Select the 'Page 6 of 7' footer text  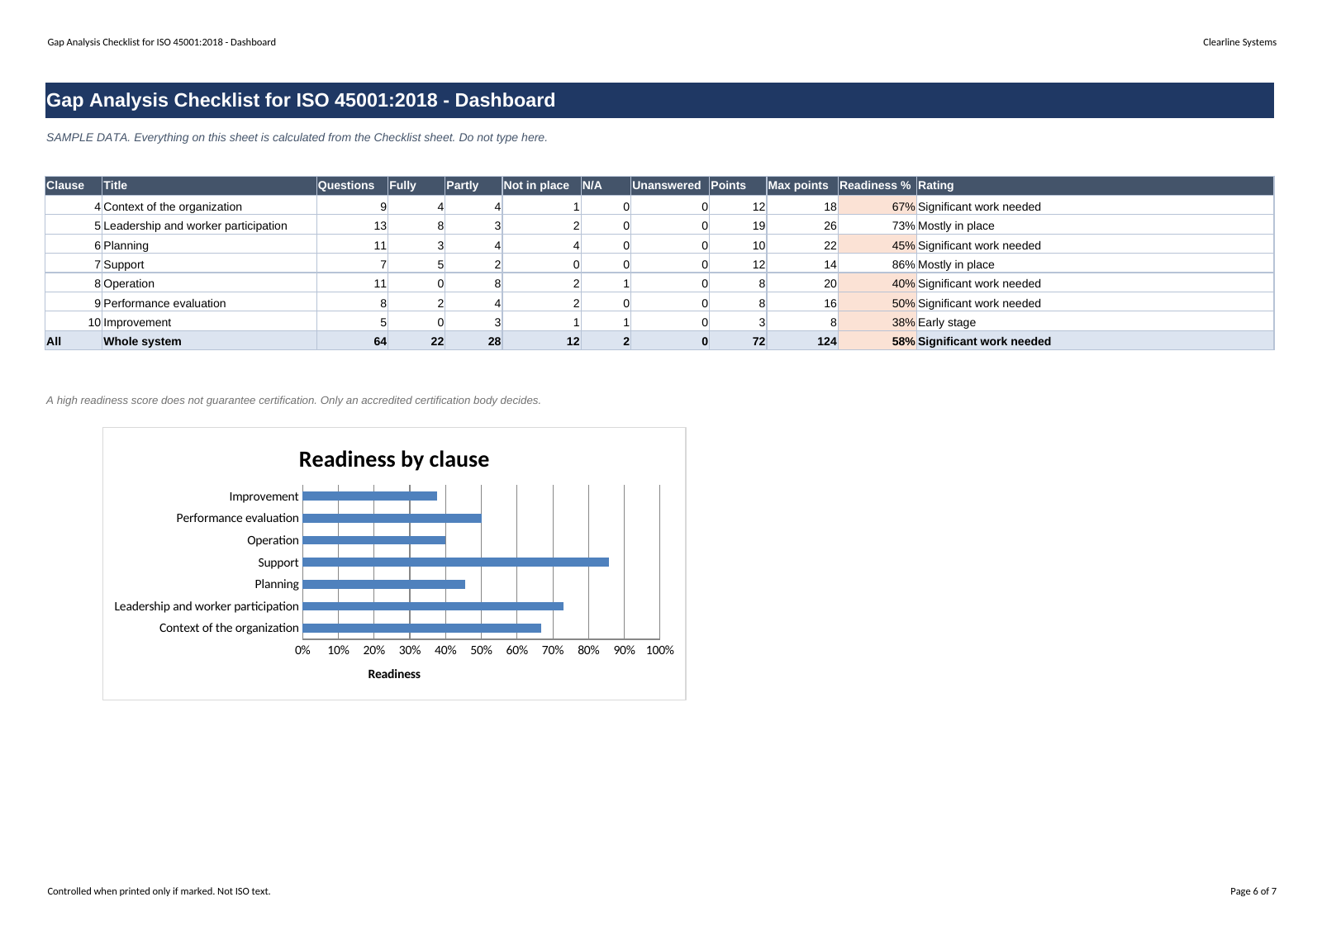tap(1253, 891)
